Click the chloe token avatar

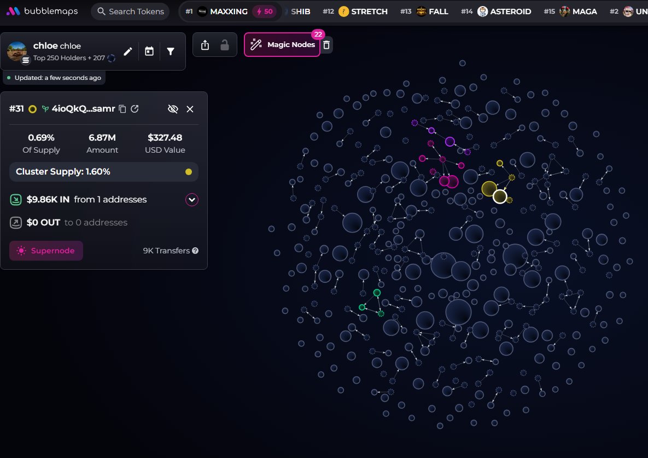click(17, 51)
